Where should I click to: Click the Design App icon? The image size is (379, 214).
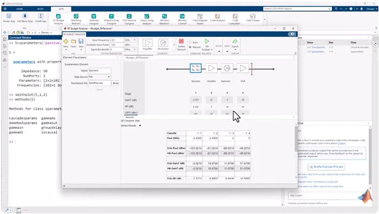click(9, 16)
